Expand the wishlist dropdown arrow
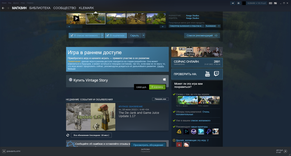291x156 pixels. click(102, 36)
